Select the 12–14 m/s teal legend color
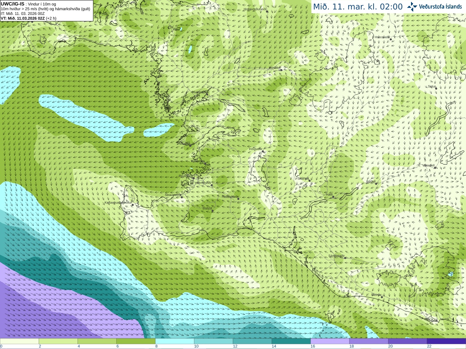The height and width of the screenshot is (349, 466). [x=252, y=341]
